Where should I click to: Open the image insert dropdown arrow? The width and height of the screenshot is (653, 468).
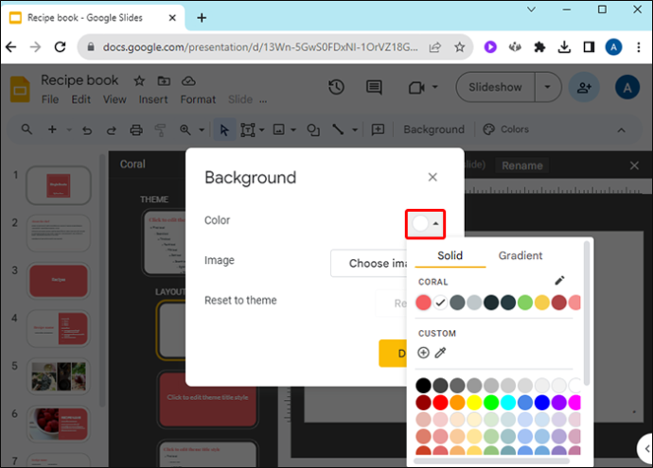tap(293, 130)
